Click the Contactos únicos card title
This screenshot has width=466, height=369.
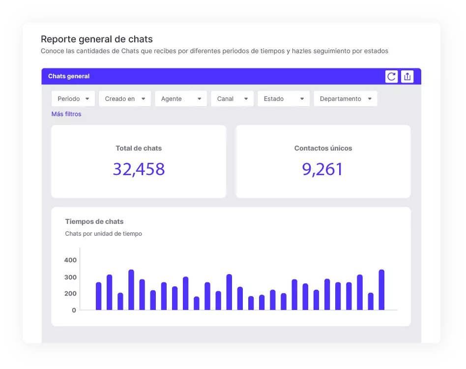coord(323,148)
